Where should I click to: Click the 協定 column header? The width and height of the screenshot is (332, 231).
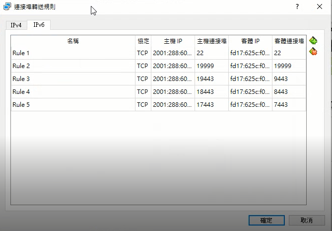pos(143,41)
